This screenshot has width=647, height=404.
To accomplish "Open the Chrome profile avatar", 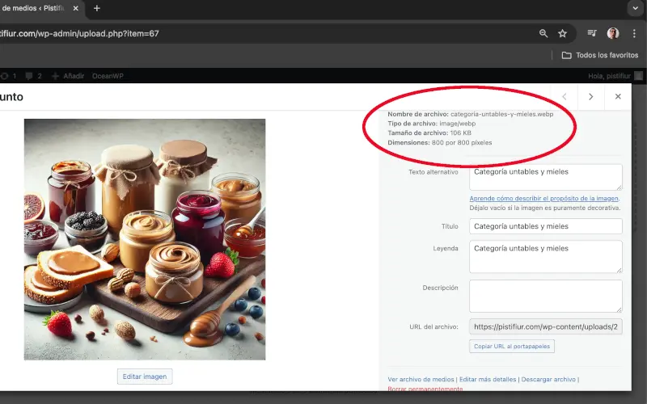I will click(x=613, y=33).
